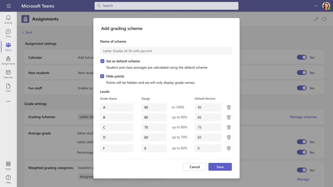The height and width of the screenshot is (187, 333).
Task: Open the Apps icon near the bottom
Action: pos(8,165)
